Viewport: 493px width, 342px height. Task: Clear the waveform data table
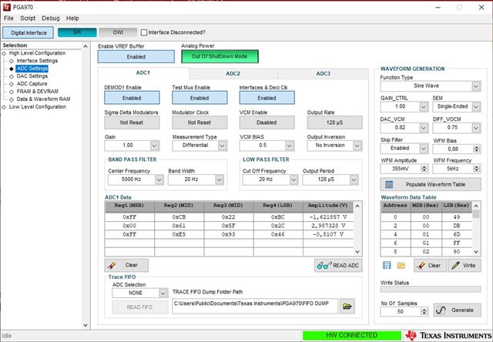tap(430, 266)
